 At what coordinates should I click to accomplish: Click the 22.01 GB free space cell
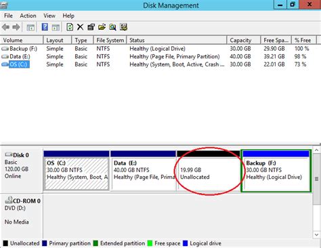point(274,64)
